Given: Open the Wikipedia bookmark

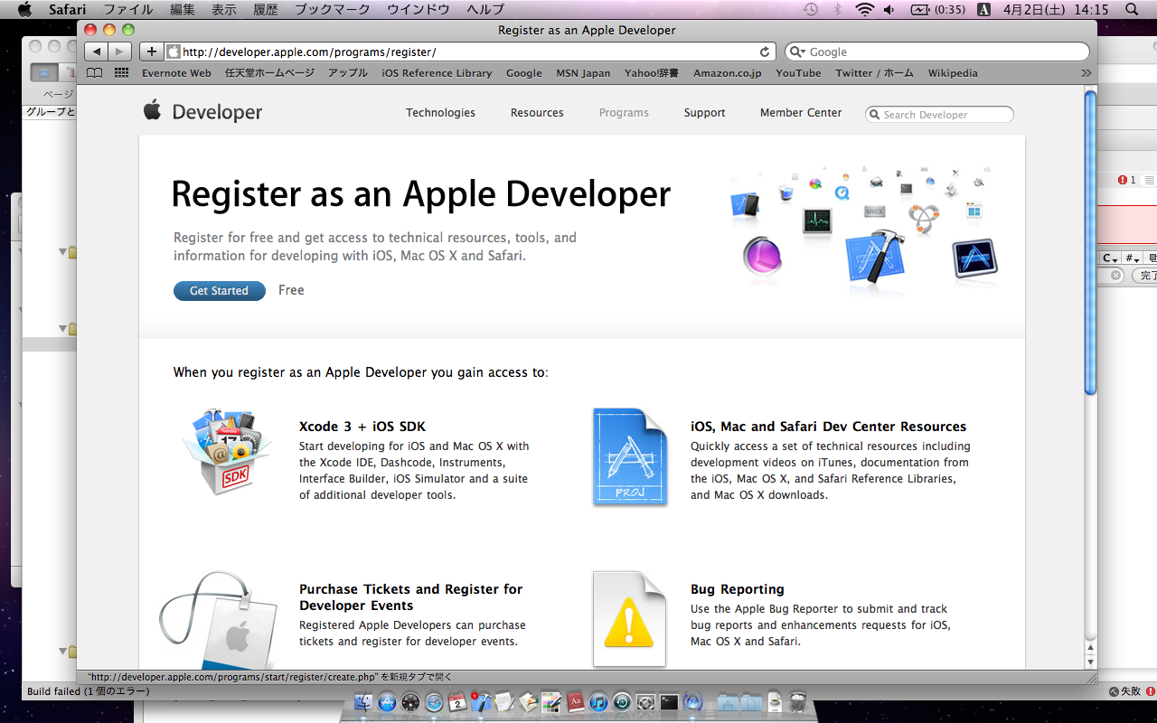Looking at the screenshot, I should (x=953, y=73).
